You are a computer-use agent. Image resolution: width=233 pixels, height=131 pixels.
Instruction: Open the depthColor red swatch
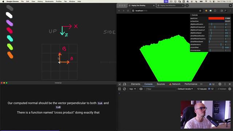point(216,18)
